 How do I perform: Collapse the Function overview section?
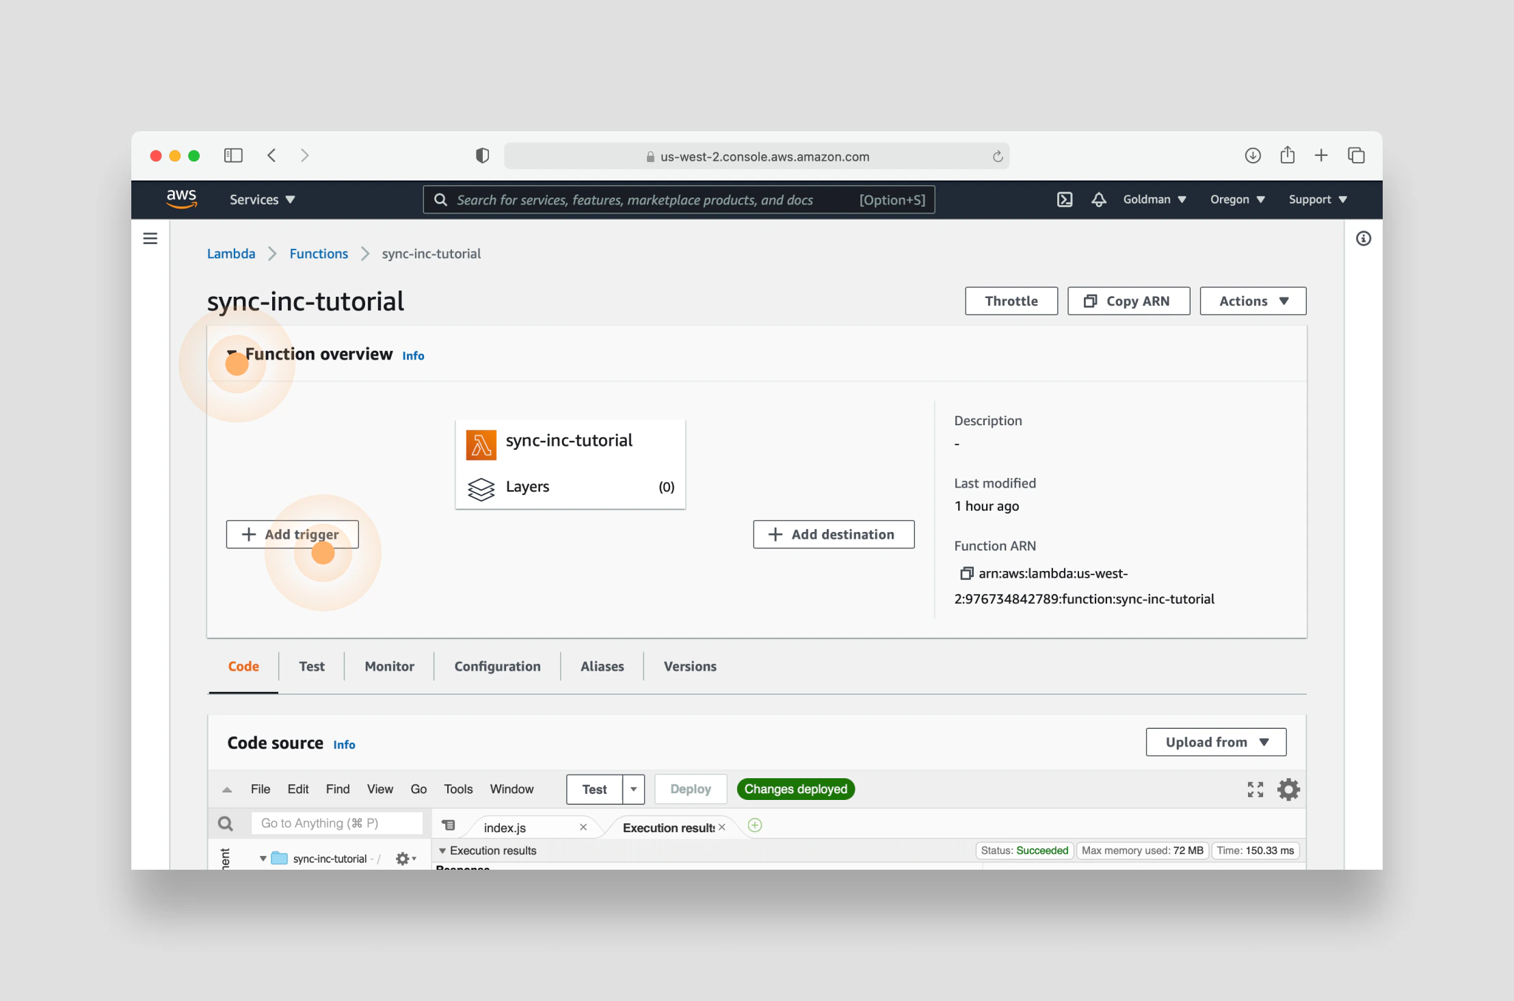(x=233, y=353)
